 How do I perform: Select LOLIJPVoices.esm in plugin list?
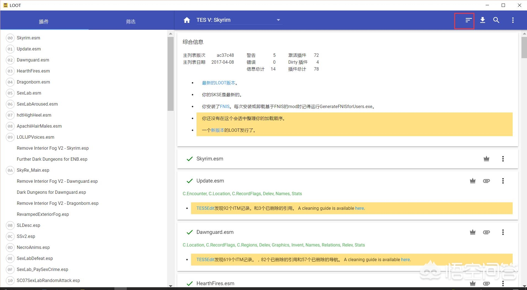[36, 137]
